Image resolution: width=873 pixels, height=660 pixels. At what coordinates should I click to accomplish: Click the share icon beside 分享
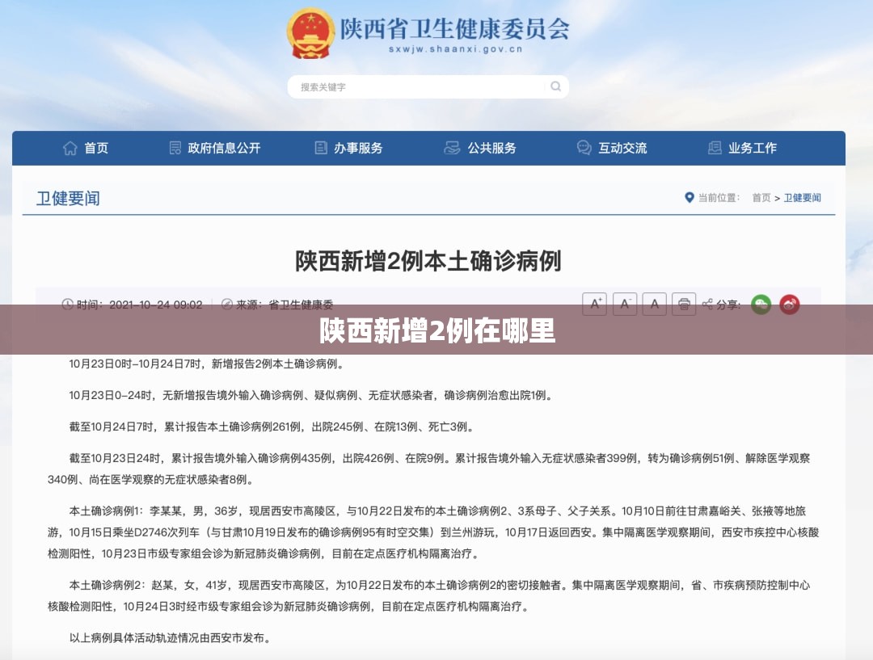click(x=707, y=304)
